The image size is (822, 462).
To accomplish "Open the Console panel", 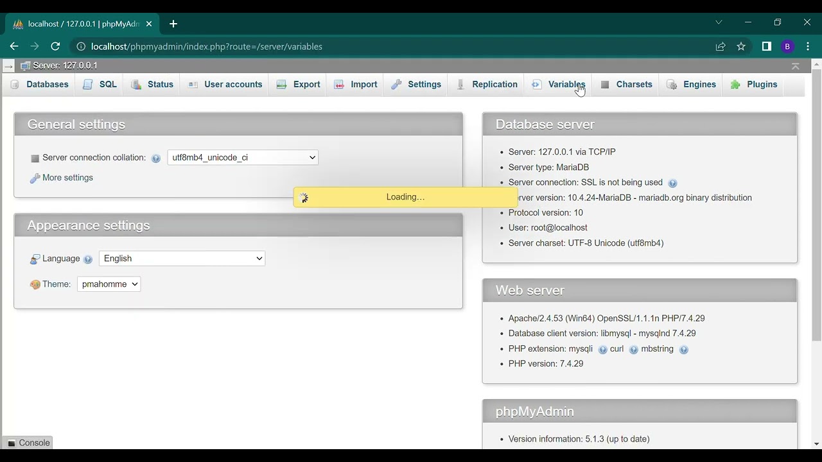I will [28, 443].
